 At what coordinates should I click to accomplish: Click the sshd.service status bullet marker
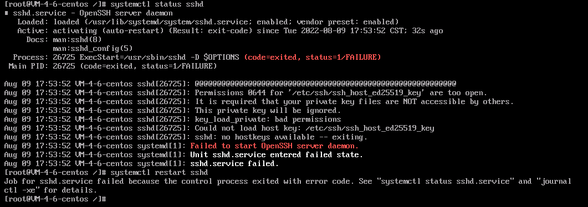[7, 13]
